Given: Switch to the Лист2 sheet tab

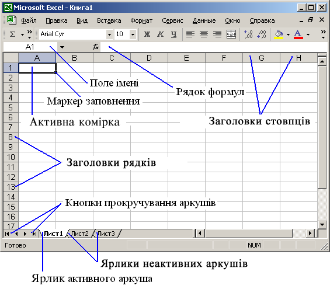Looking at the screenshot, I should pos(80,234).
